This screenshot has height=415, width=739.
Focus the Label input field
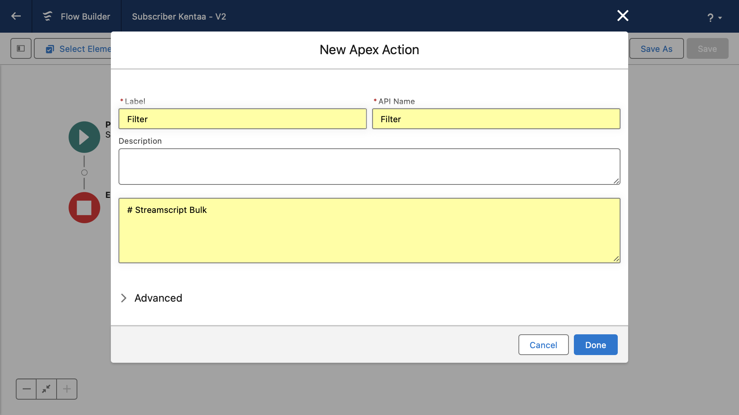tap(242, 119)
